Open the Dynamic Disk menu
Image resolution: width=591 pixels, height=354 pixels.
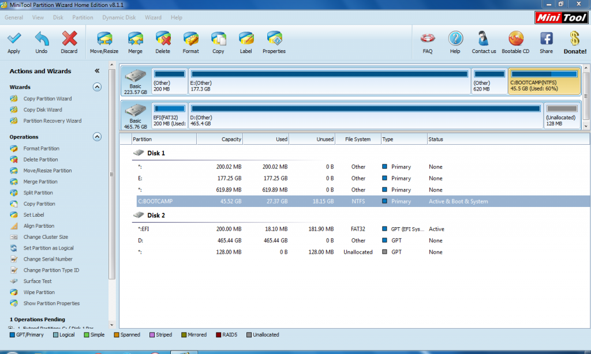click(119, 17)
